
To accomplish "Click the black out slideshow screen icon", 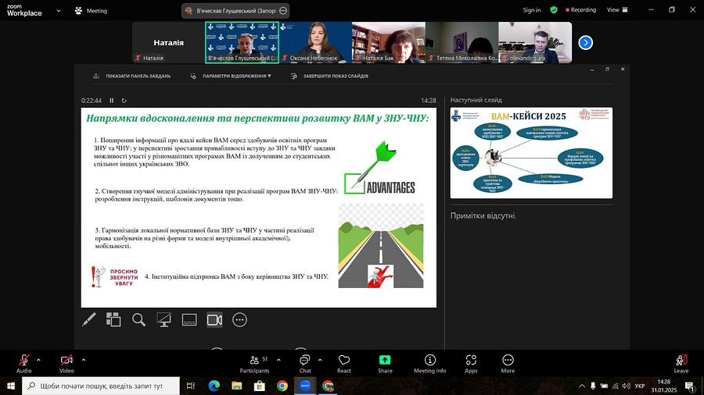I will pos(163,319).
